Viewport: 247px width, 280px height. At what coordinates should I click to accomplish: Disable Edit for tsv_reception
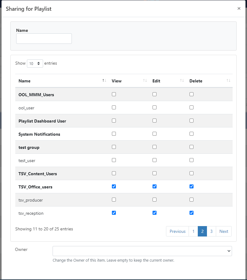pos(154,213)
